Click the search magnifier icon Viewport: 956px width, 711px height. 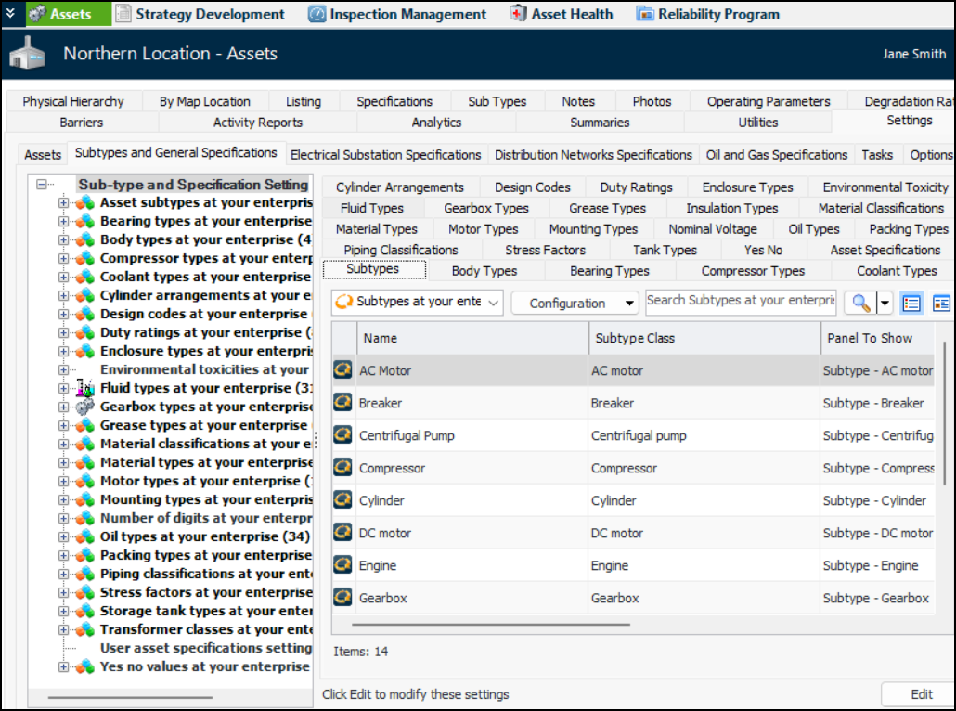859,303
